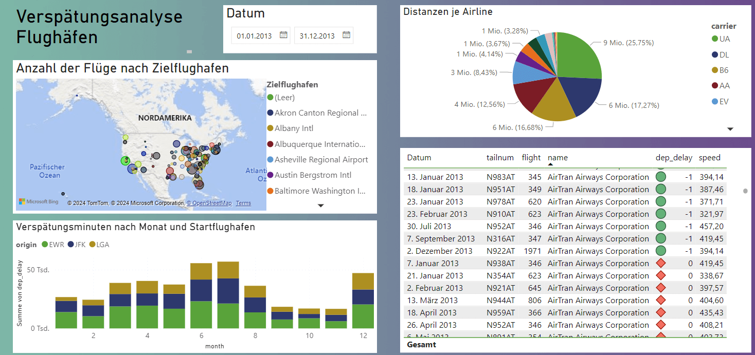Image resolution: width=755 pixels, height=355 pixels.
Task: Sort table by flight column header
Action: pos(531,158)
